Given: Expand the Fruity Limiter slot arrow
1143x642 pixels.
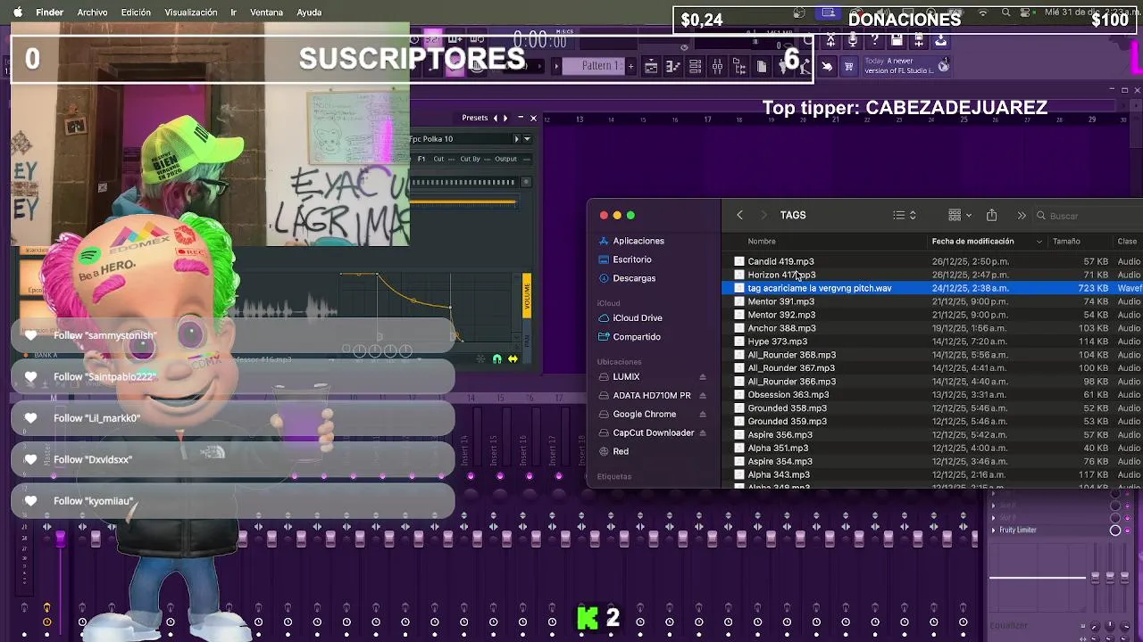Looking at the screenshot, I should point(994,531).
